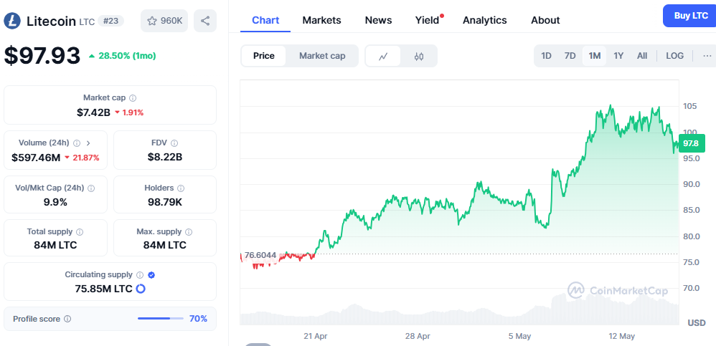Open the chart more options menu

(x=707, y=56)
